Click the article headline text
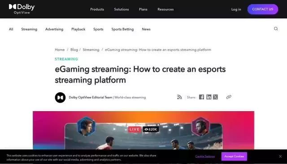287x164 pixels. coord(140,74)
